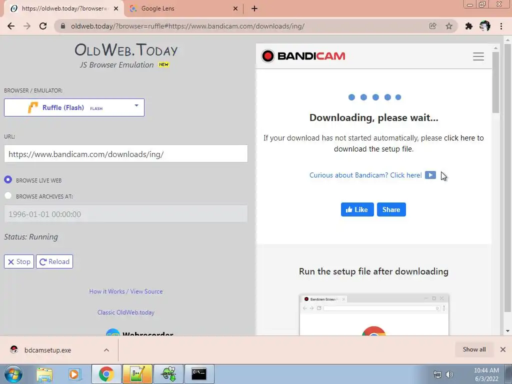Open How it Works / View Source link
The height and width of the screenshot is (384, 512).
(x=125, y=291)
